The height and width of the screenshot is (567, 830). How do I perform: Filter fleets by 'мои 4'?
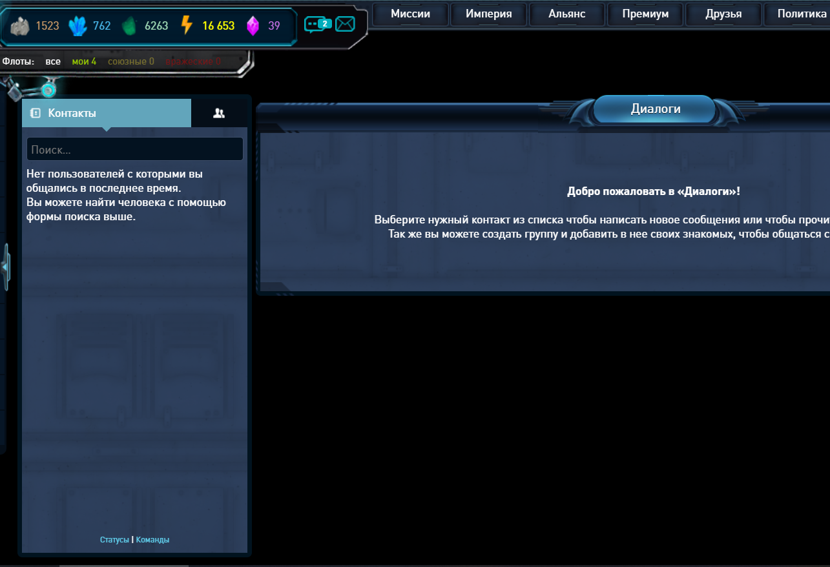tap(84, 61)
